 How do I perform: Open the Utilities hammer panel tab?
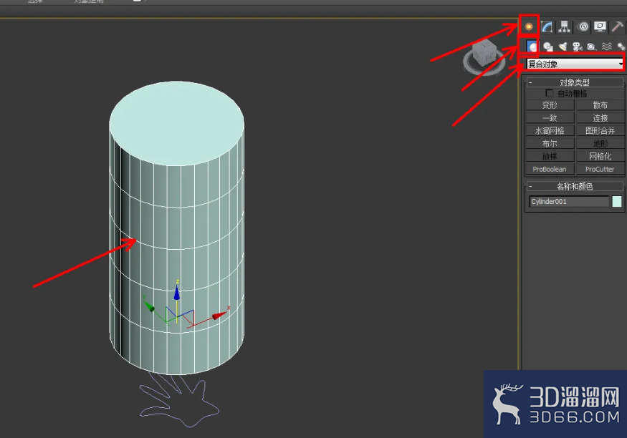coord(618,26)
